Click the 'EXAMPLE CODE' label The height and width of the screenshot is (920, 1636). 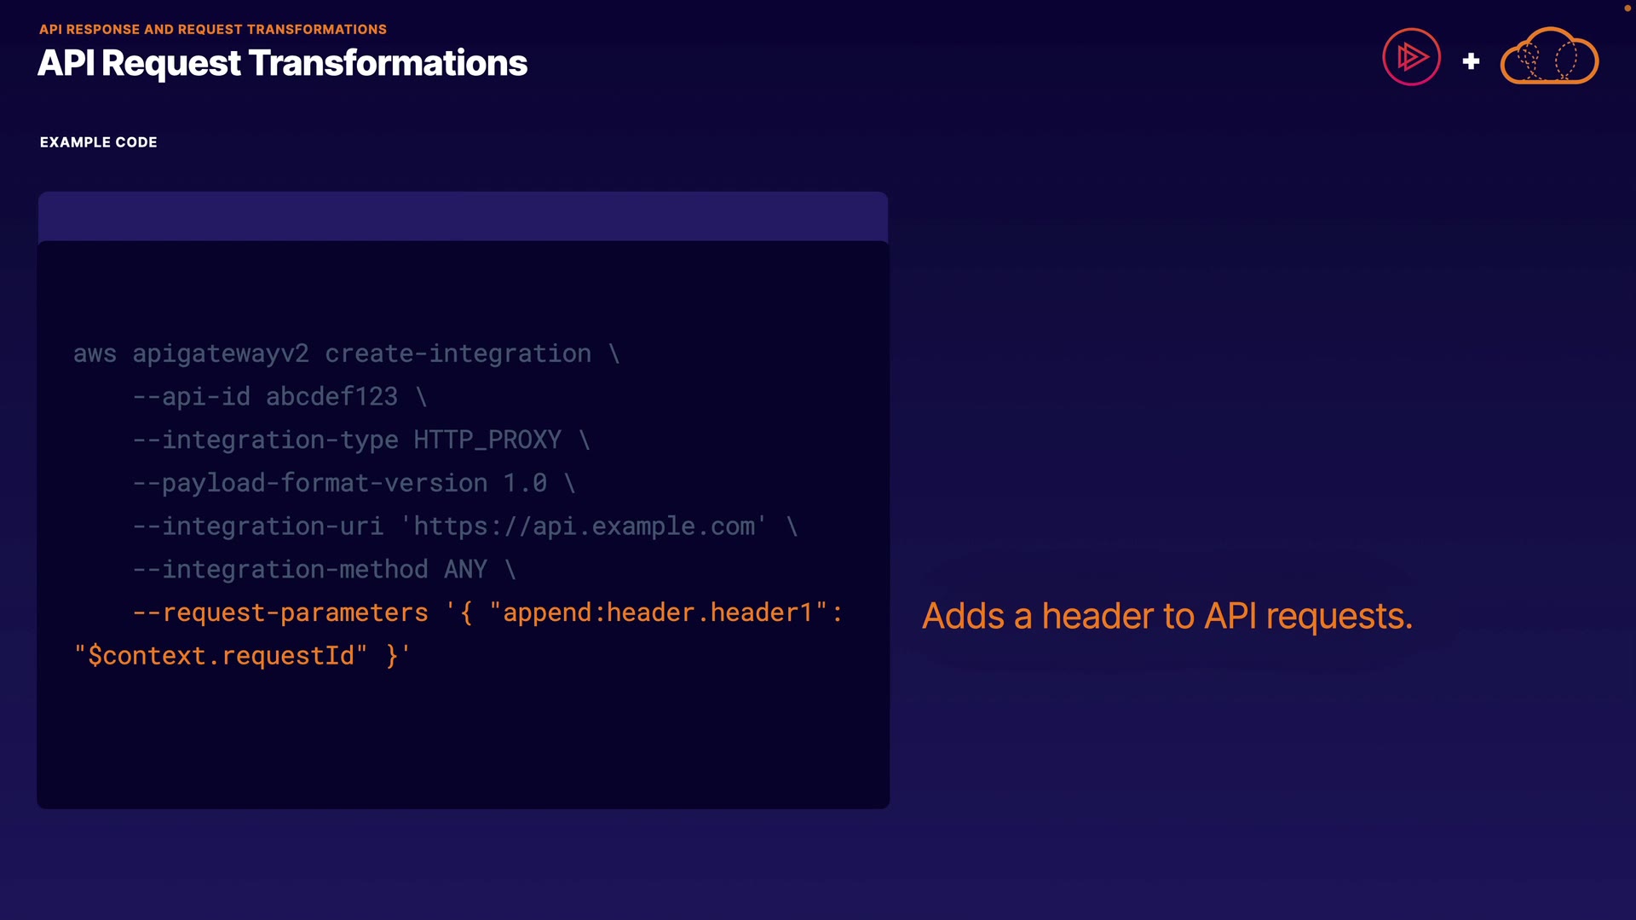[99, 142]
